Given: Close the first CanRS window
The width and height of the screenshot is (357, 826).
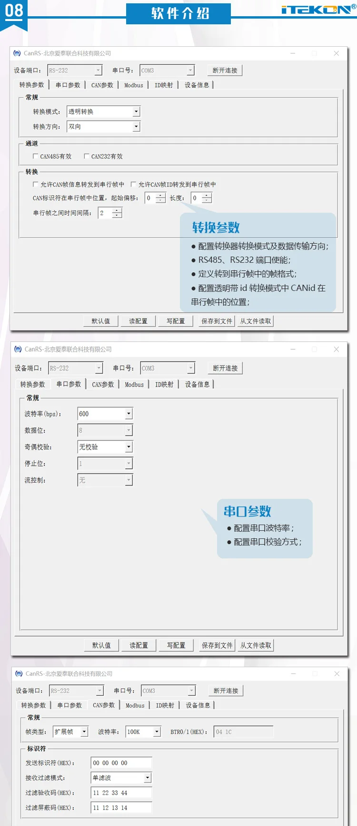Looking at the screenshot, I should [x=337, y=53].
